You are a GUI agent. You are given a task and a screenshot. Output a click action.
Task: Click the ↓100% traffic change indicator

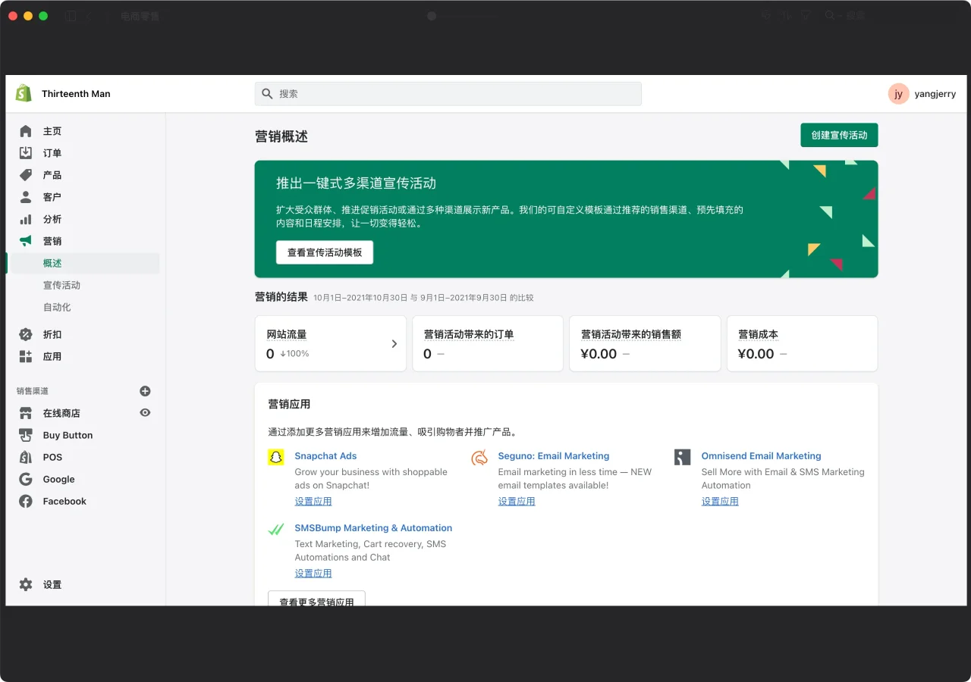click(x=294, y=354)
